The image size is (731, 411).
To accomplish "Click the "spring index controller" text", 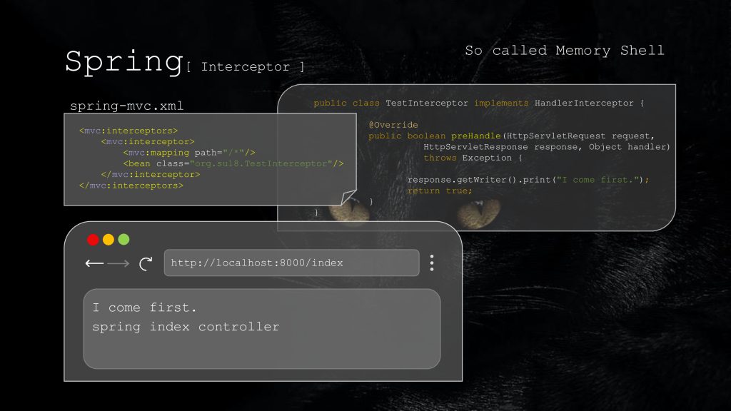I will 186,327.
